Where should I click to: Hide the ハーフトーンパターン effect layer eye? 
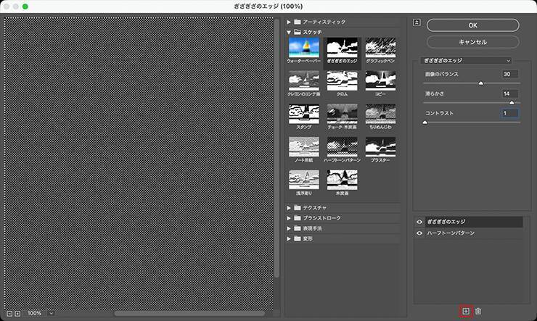[419, 233]
